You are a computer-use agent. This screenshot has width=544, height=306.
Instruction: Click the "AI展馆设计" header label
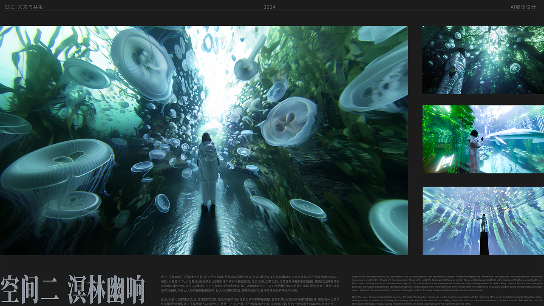pos(523,7)
